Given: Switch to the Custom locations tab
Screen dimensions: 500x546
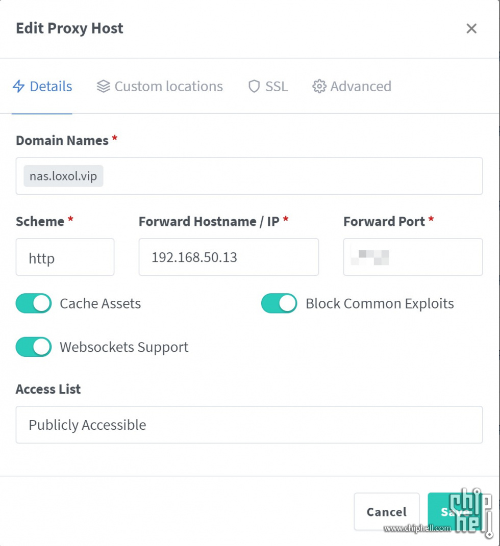Looking at the screenshot, I should click(x=160, y=86).
